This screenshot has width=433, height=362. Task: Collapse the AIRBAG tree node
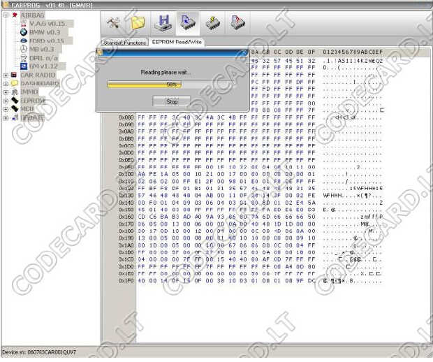6,15
